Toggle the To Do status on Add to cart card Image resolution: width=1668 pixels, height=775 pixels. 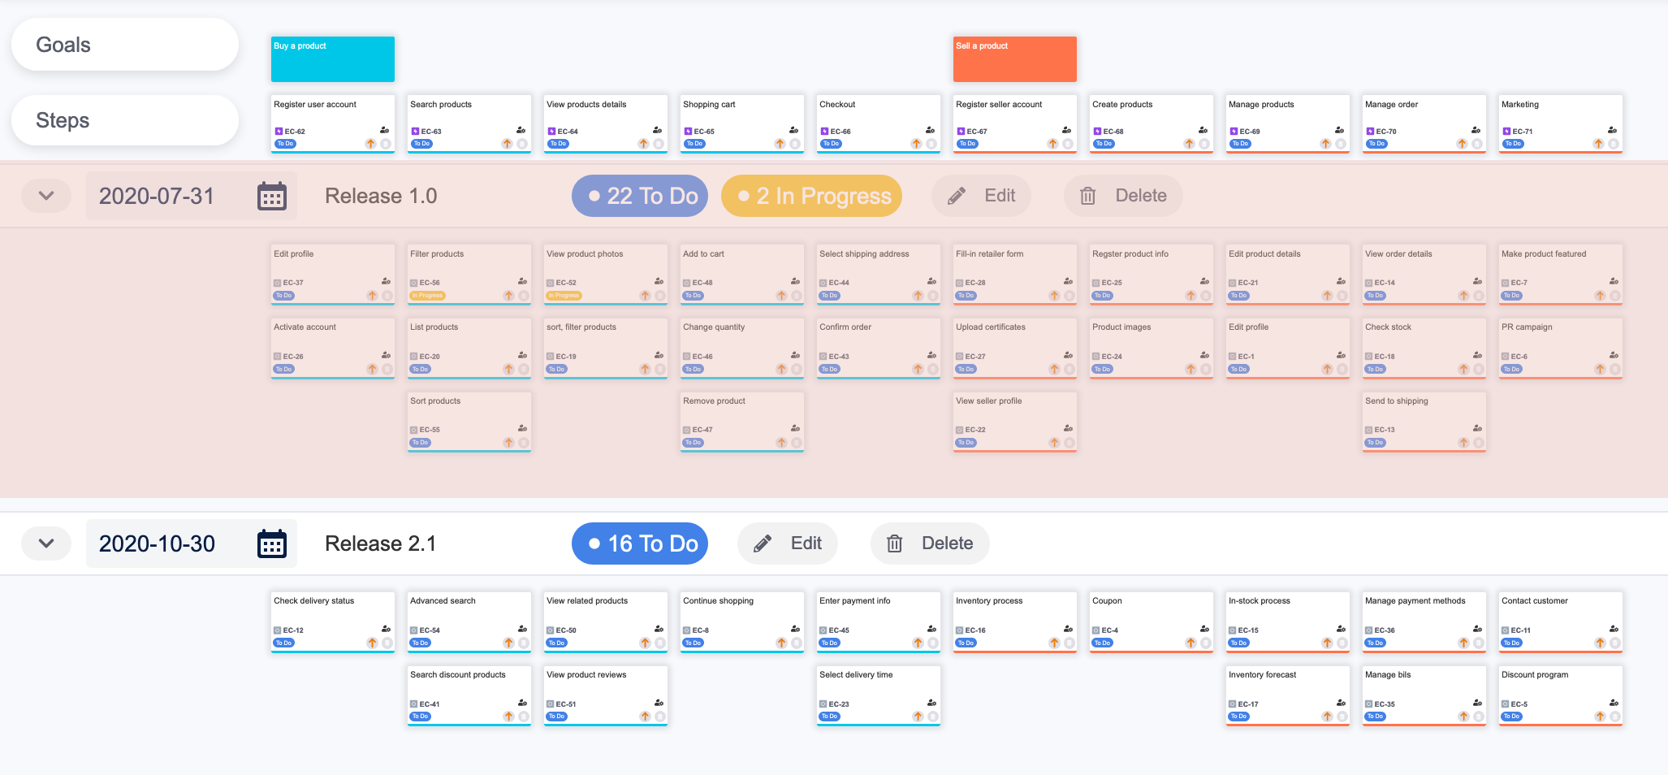pyautogui.click(x=693, y=296)
